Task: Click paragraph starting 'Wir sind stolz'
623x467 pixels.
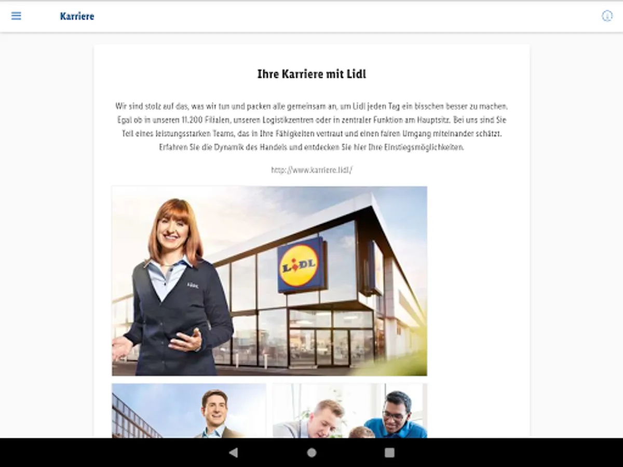Action: (311, 127)
